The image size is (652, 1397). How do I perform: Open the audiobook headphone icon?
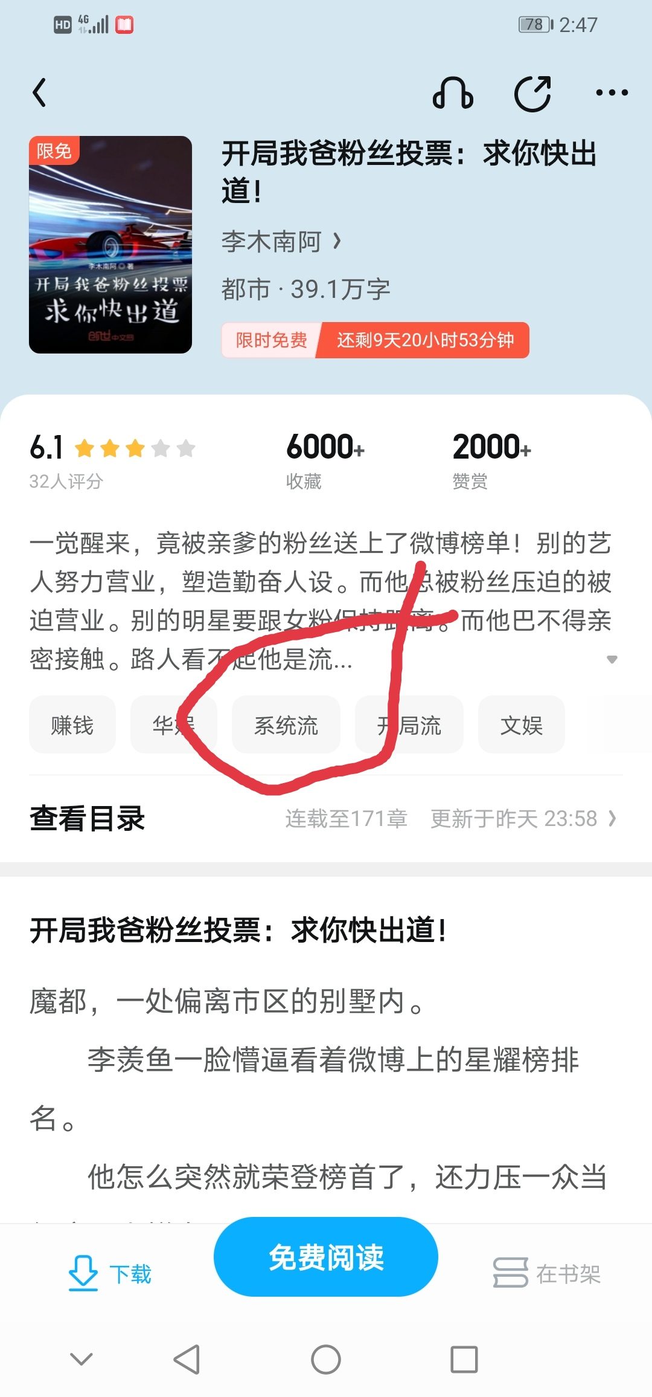coord(453,93)
